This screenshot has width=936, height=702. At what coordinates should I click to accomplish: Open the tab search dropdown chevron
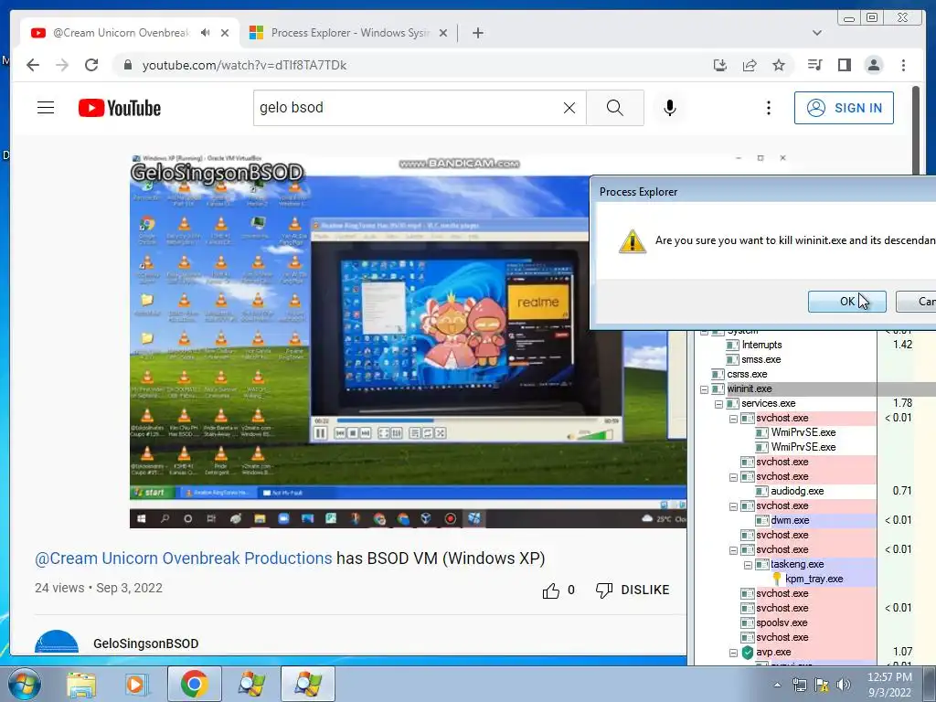pos(817,33)
